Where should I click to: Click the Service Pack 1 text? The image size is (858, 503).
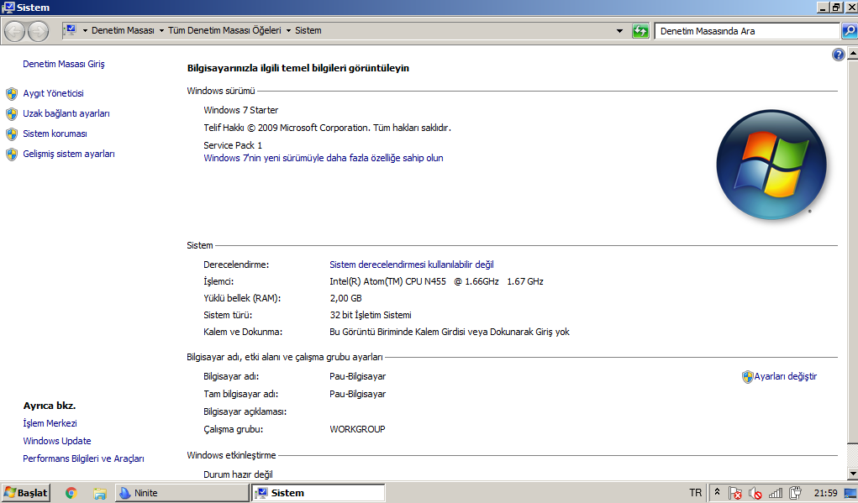coord(233,145)
